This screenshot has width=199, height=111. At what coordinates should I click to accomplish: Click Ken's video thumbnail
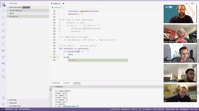[x=180, y=93]
